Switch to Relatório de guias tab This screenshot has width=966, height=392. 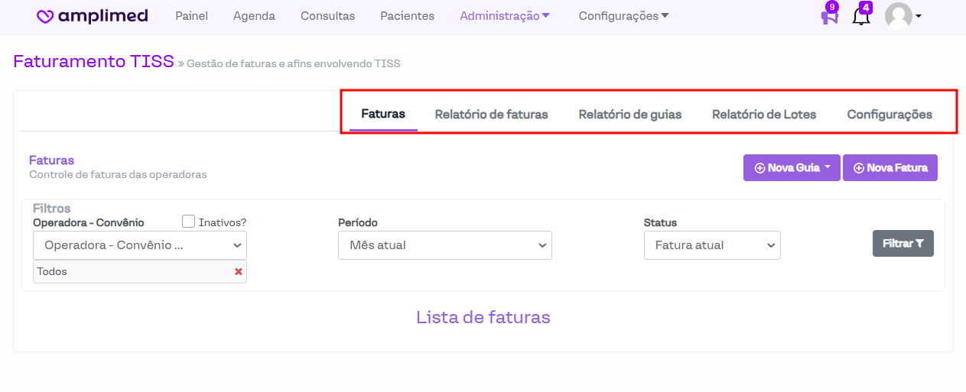coord(629,115)
